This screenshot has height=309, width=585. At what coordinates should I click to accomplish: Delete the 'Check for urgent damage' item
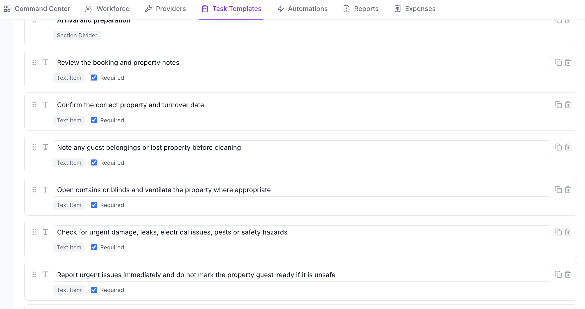[x=568, y=232]
